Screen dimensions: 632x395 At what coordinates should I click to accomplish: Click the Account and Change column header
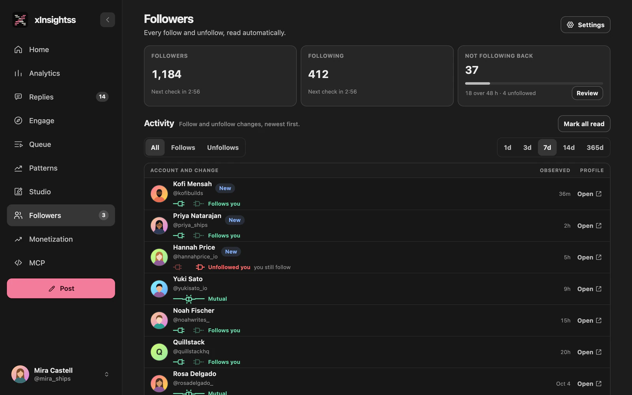point(184,170)
